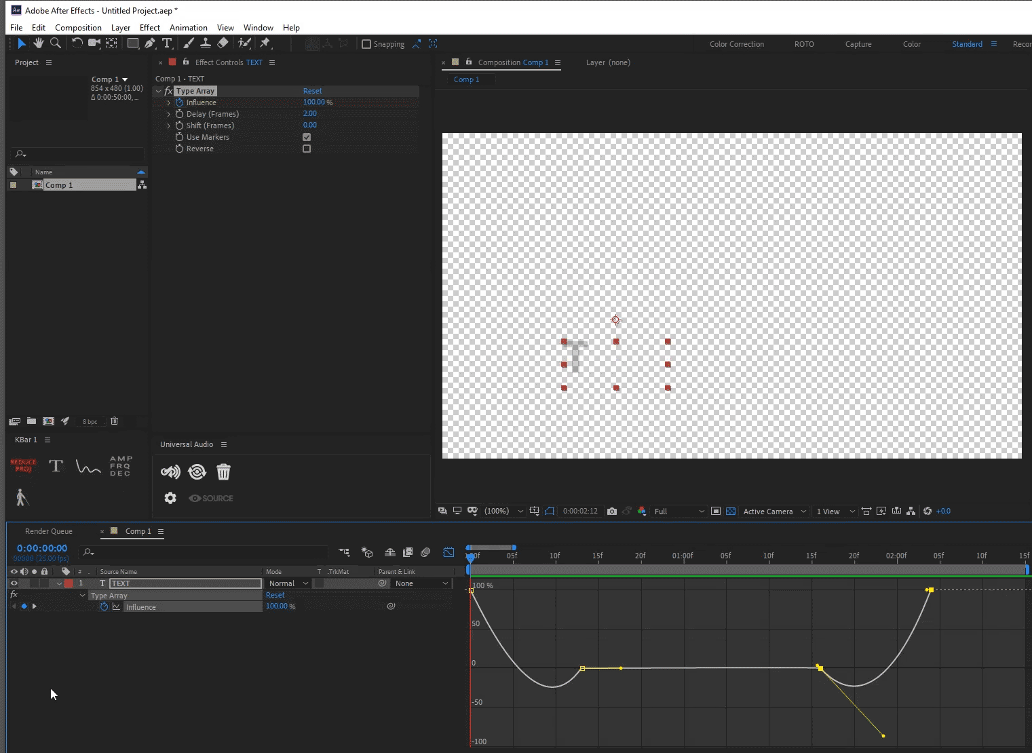This screenshot has width=1032, height=753.
Task: Switch to the Render Queue tab
Action: [48, 531]
